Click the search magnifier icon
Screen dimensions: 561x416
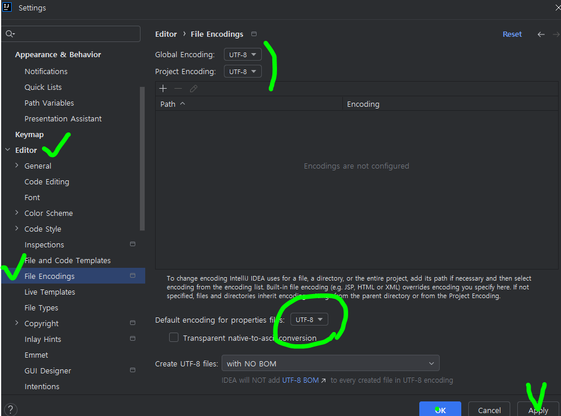coord(10,34)
